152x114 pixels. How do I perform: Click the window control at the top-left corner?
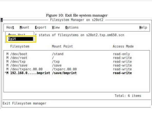(2, 20)
